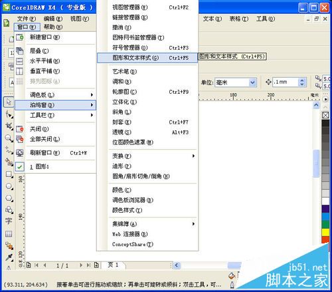Open the 帮助 menu
The image size is (332, 292).
tap(53, 27)
